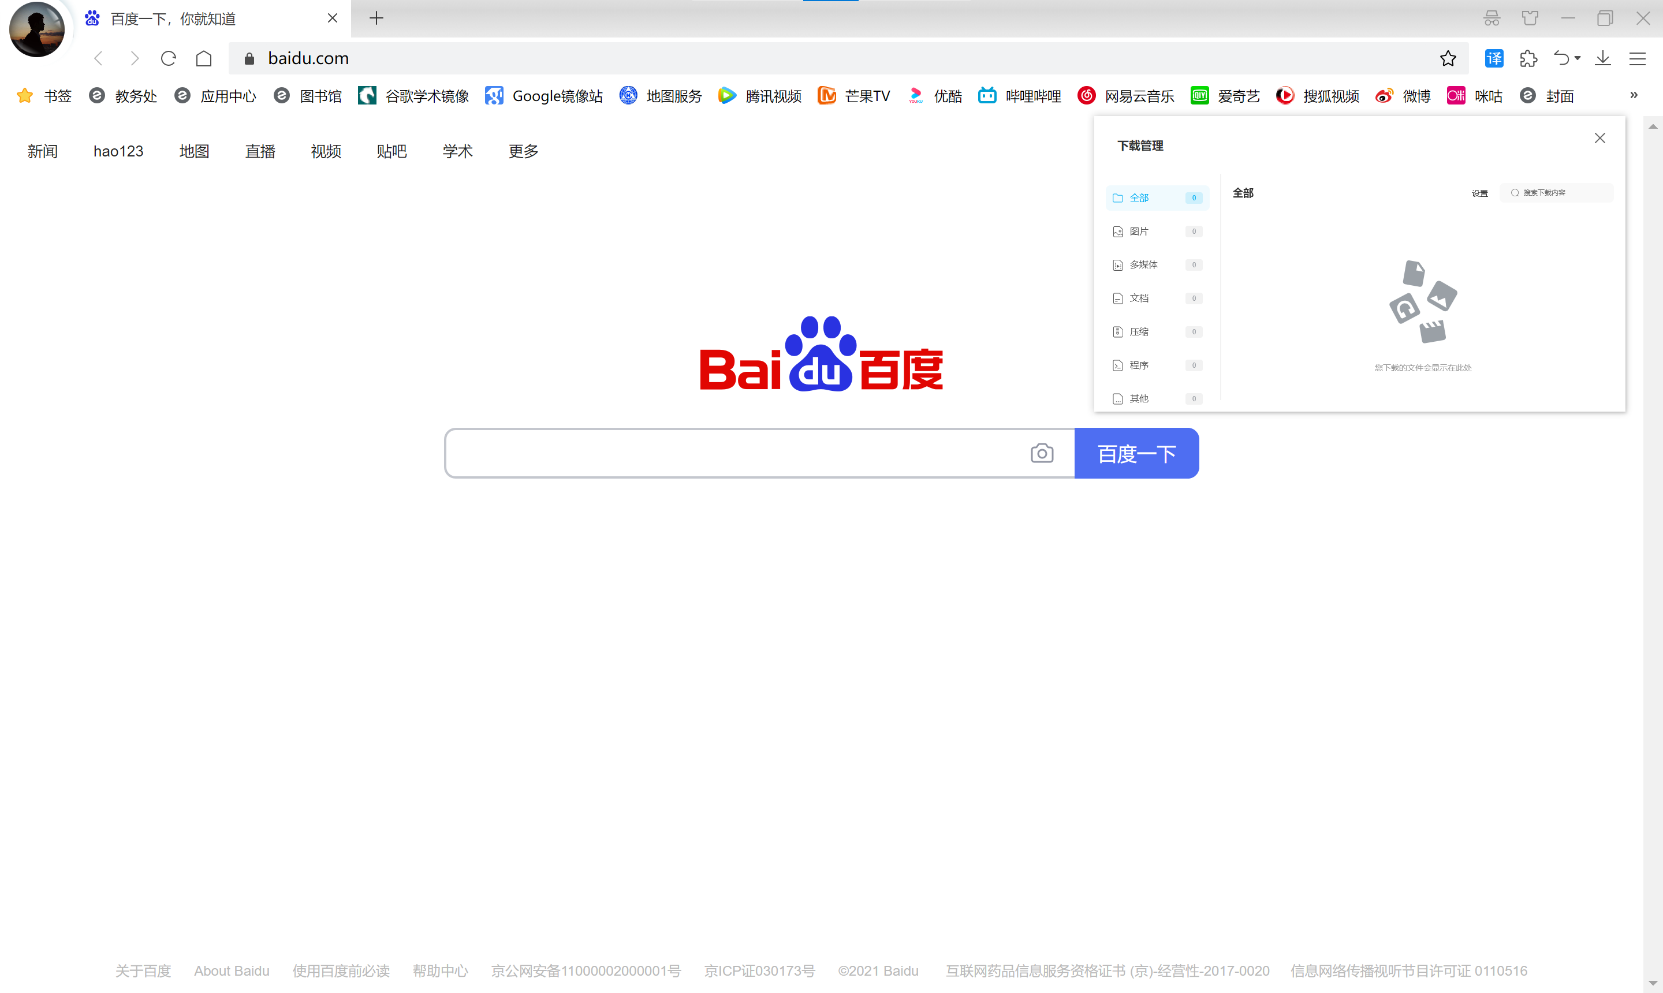Screen dimensions: 1663x993
Task: Open the 新闻 link on Baidu
Action: coord(42,151)
